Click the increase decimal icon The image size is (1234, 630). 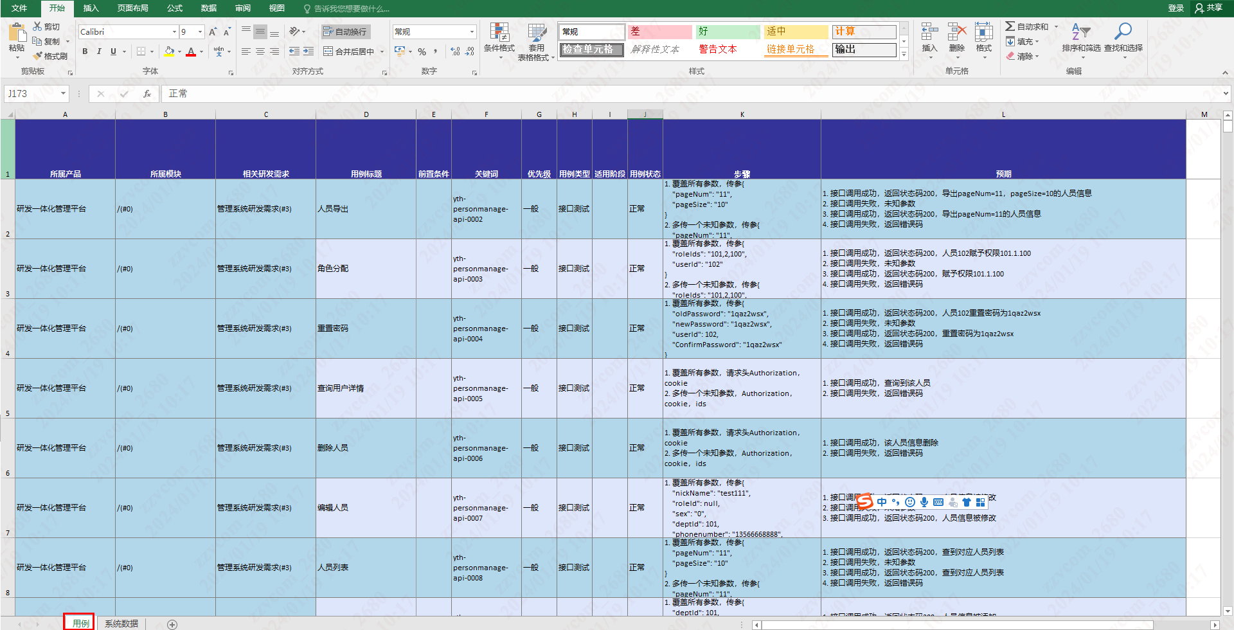(x=455, y=51)
